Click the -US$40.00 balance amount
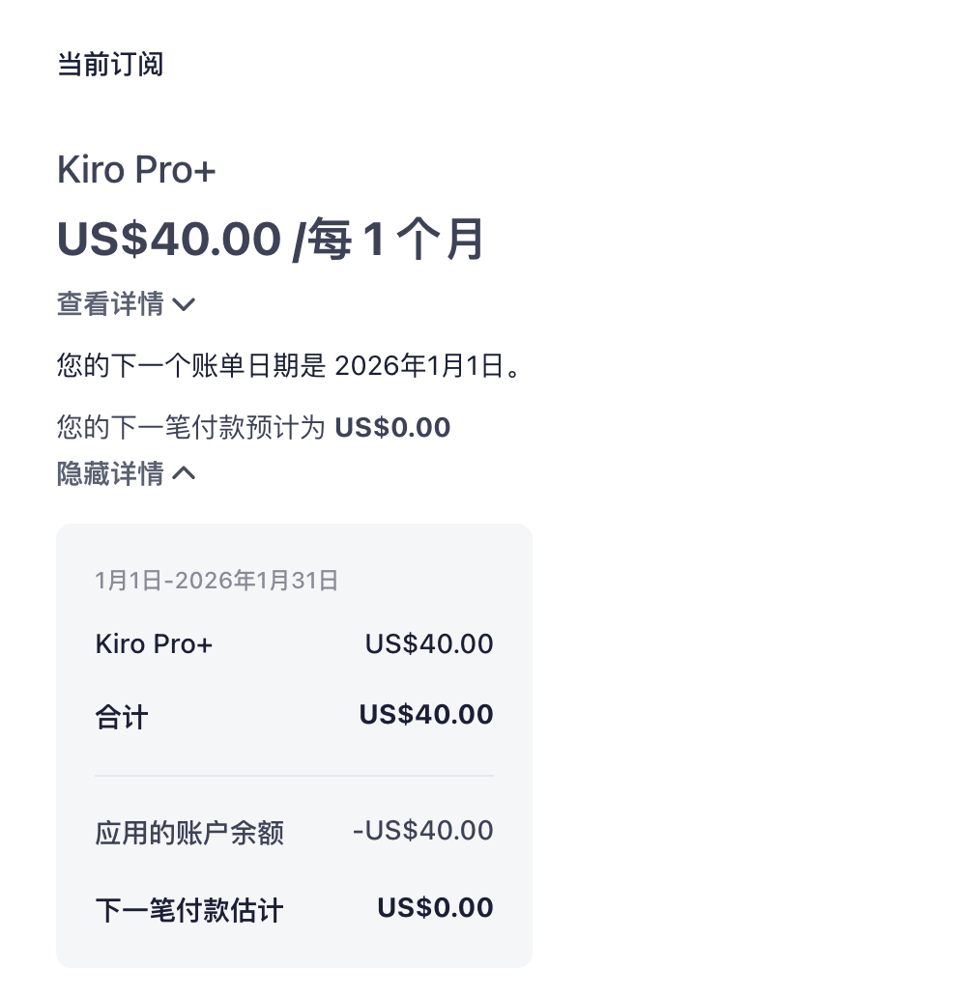953x997 pixels. (423, 831)
